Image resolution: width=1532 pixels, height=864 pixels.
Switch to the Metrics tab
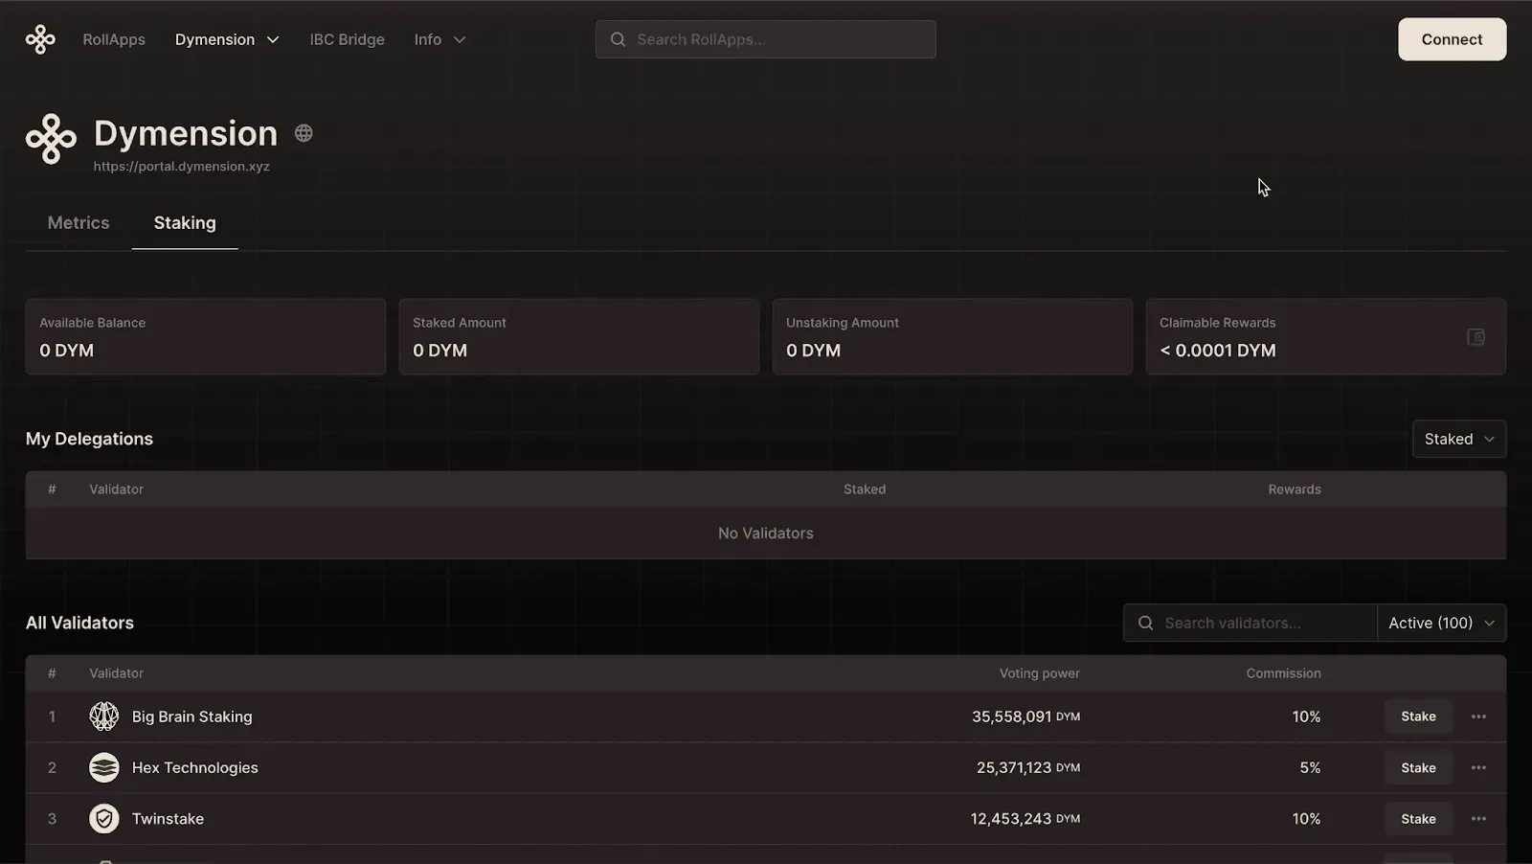click(79, 222)
